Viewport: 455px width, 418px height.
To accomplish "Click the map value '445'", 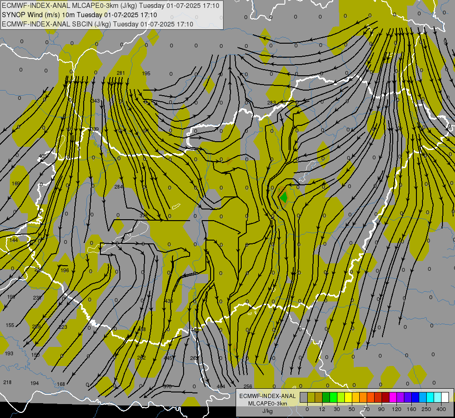I will pos(168,358).
